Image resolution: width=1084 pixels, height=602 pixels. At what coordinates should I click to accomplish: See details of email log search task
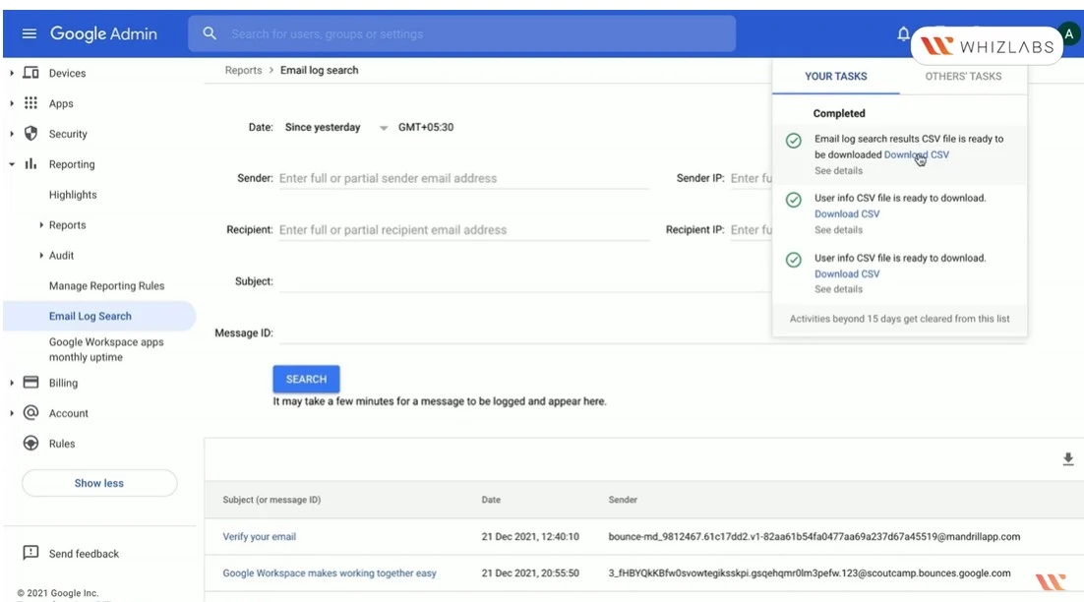click(839, 171)
